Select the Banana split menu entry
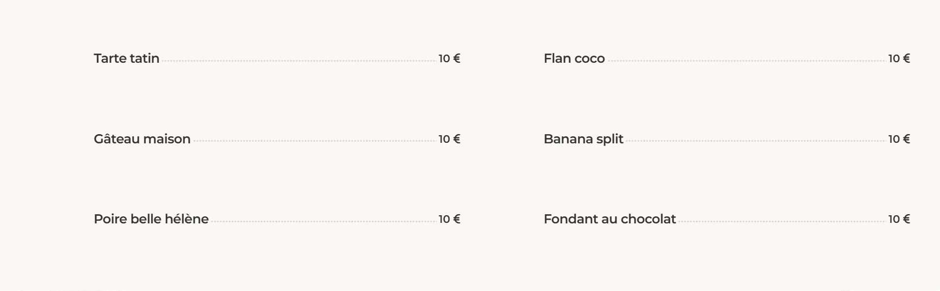 tap(584, 139)
